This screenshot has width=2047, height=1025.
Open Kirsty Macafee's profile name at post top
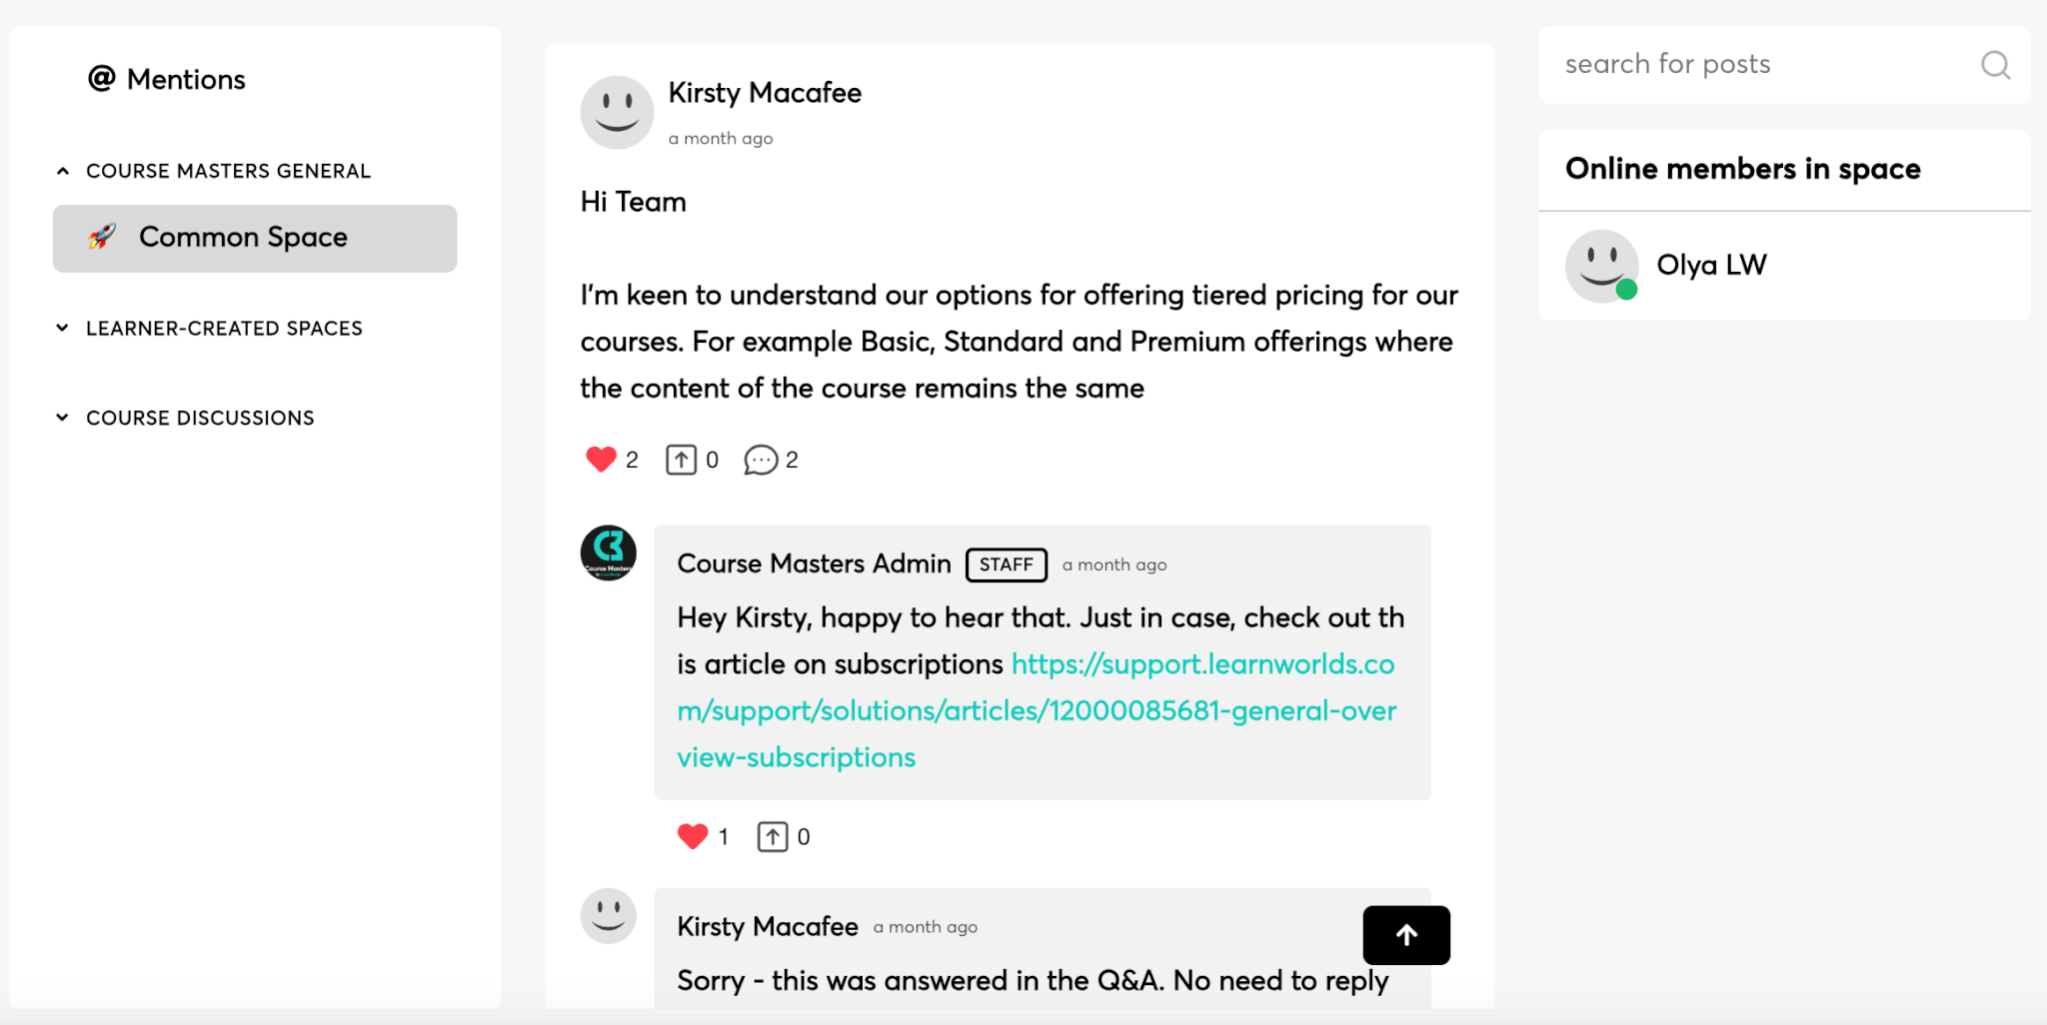[x=765, y=93]
